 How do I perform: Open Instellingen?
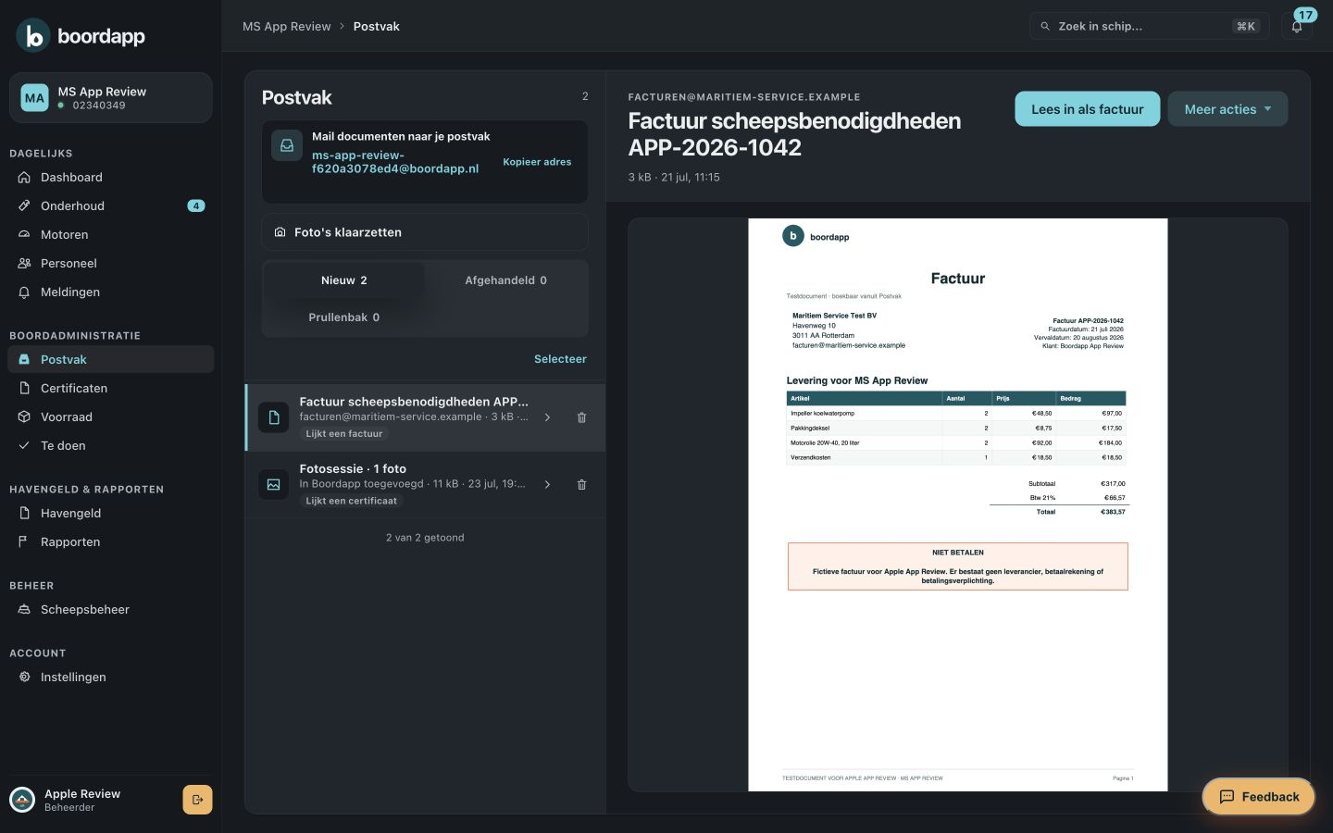coord(111,677)
